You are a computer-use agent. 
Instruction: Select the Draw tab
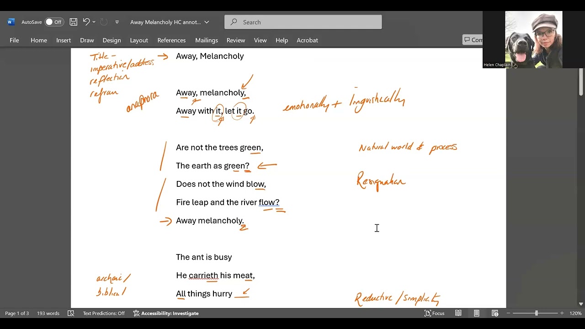(87, 40)
